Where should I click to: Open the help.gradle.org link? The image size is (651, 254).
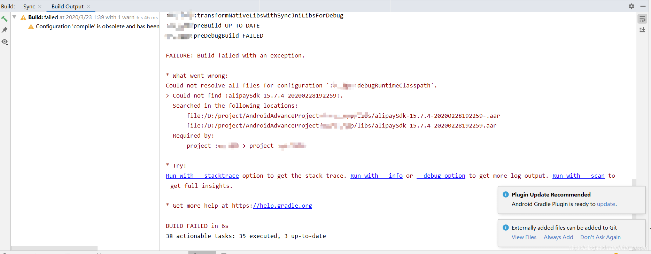[282, 206]
